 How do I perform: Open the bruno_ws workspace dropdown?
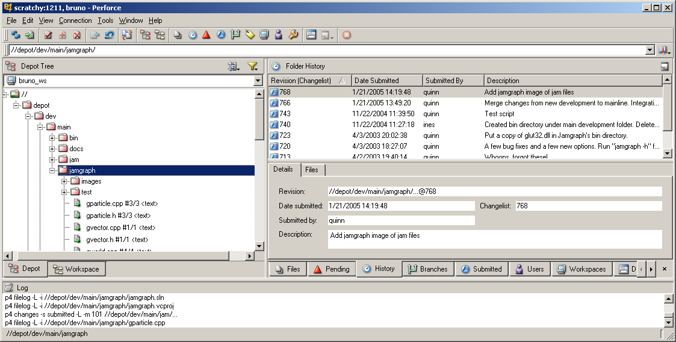coord(258,81)
